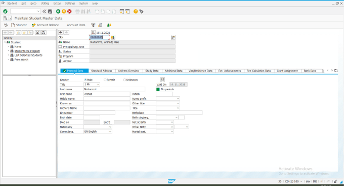Click the Generate Shortcut icon
The height and width of the screenshot is (186, 344).
coord(127,12)
